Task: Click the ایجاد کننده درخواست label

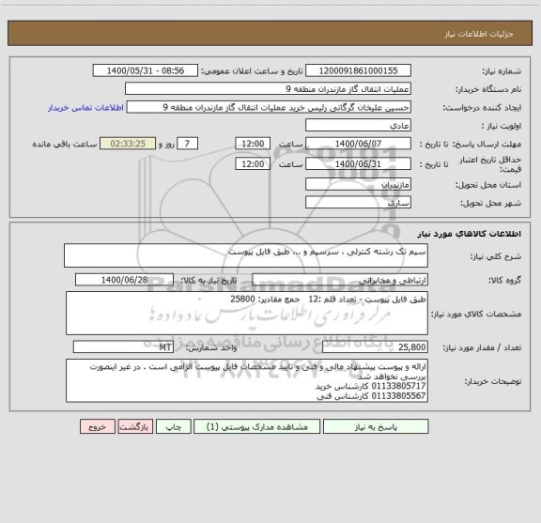Action: pos(483,108)
